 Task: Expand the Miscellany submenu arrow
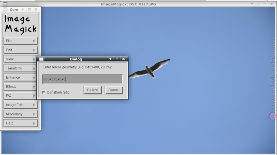(x=34, y=114)
